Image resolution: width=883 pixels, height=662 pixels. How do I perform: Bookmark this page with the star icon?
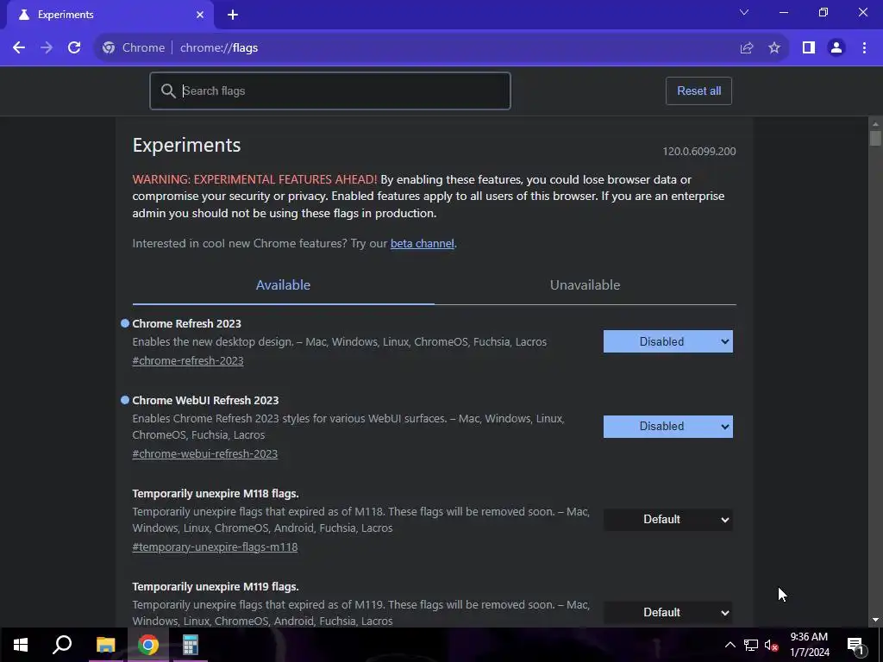tap(774, 48)
